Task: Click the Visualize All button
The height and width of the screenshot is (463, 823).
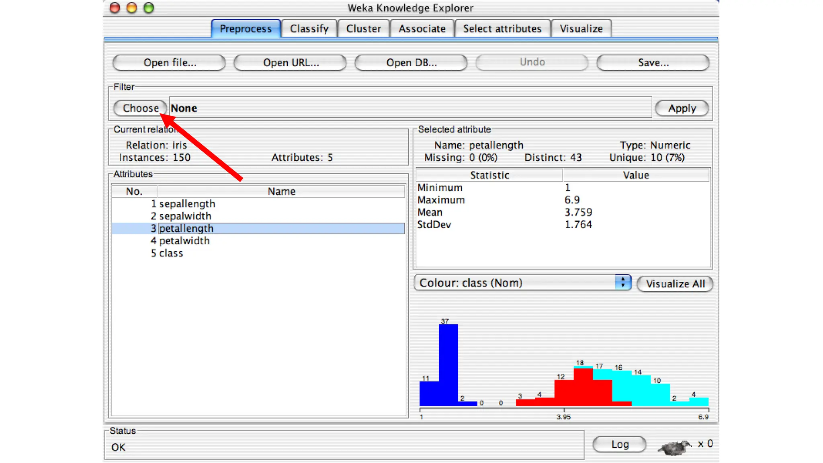Action: pyautogui.click(x=675, y=284)
